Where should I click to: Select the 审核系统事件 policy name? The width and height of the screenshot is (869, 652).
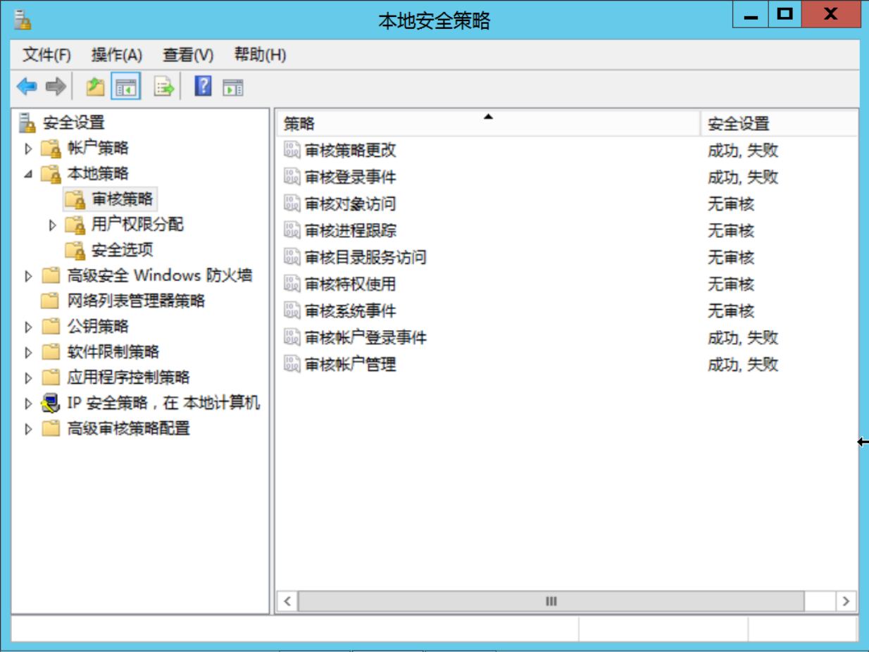tap(350, 311)
